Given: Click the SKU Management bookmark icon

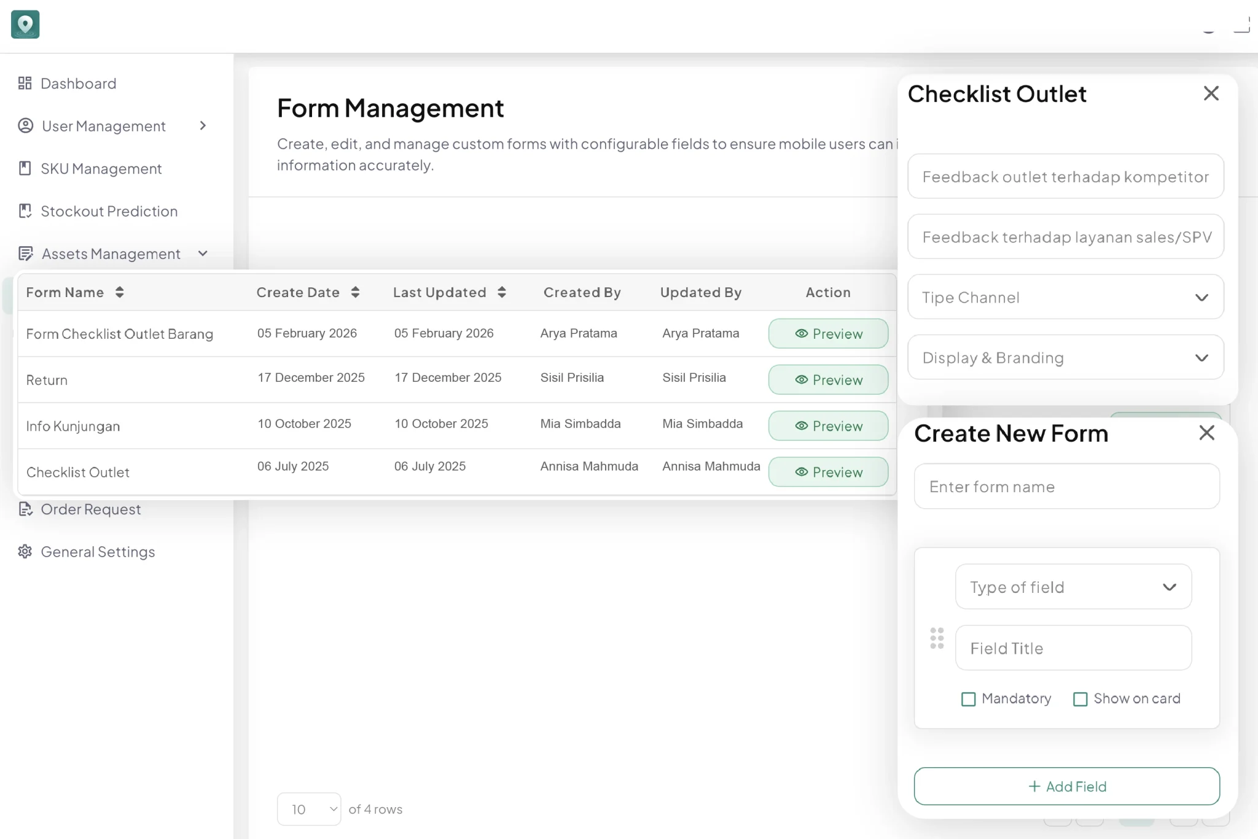Looking at the screenshot, I should (25, 169).
